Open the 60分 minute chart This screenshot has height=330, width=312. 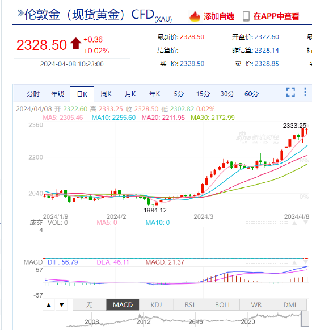(251, 94)
